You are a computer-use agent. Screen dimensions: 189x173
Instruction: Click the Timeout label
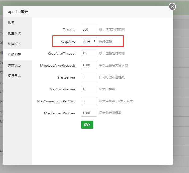coord(69,29)
